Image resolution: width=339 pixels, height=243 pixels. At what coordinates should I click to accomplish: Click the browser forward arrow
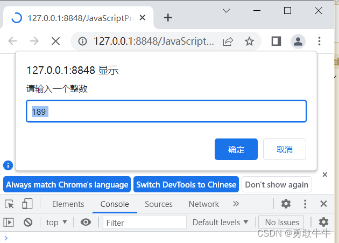coord(34,41)
